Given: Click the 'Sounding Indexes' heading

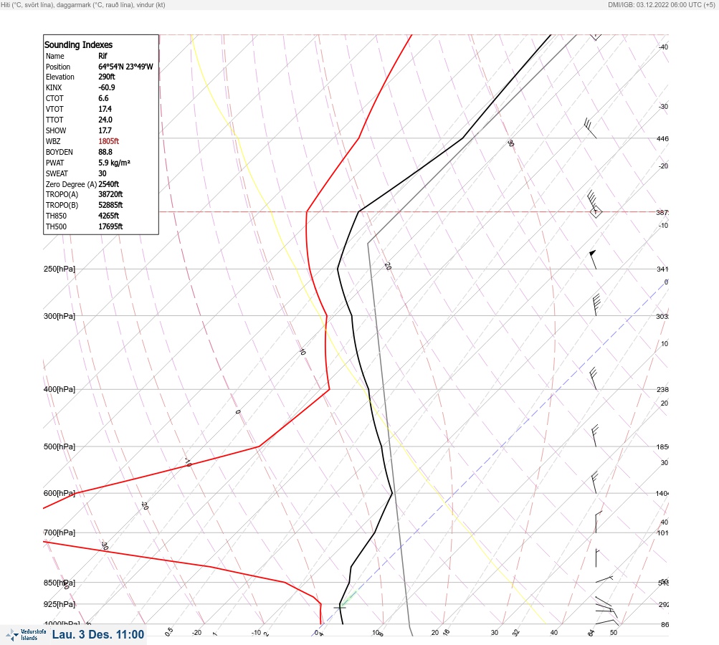Looking at the screenshot, I should [78, 44].
